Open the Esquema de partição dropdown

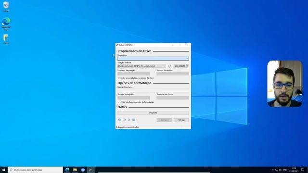134,74
